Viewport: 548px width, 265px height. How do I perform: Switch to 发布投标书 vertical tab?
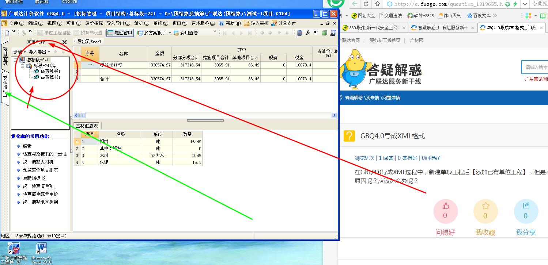point(5,87)
